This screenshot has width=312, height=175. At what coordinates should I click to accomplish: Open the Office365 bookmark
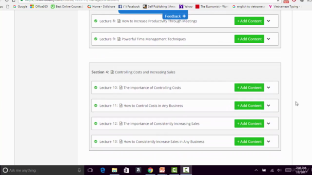click(x=39, y=6)
